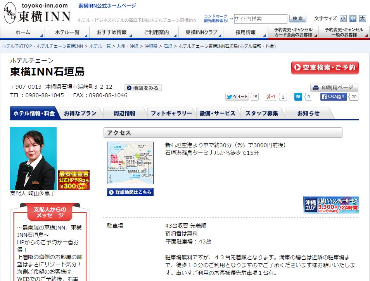
Task: Click the 詳細地図はこちら button
Action: [x=130, y=192]
